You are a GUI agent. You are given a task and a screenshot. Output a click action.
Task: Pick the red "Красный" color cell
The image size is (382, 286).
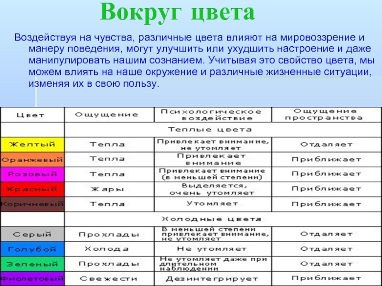(x=32, y=189)
